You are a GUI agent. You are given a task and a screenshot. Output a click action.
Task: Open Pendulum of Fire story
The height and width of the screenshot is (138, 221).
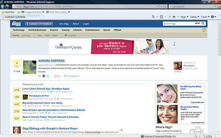(x=39, y=96)
